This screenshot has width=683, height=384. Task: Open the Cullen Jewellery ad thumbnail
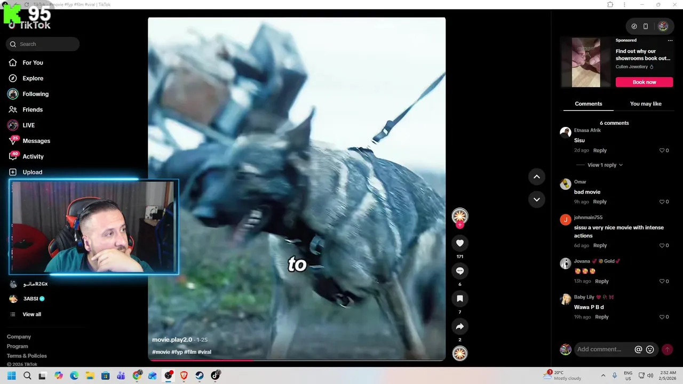pyautogui.click(x=586, y=62)
